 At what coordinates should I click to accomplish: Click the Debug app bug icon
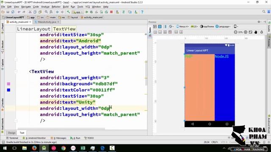(x=91, y=12)
